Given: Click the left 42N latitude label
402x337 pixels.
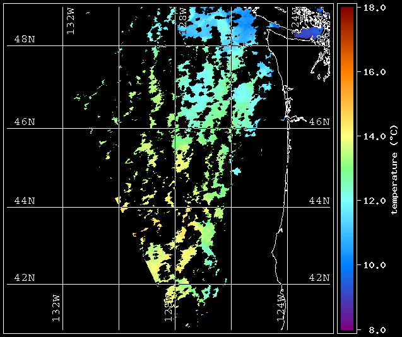Looking at the screenshot, I should tap(25, 278).
